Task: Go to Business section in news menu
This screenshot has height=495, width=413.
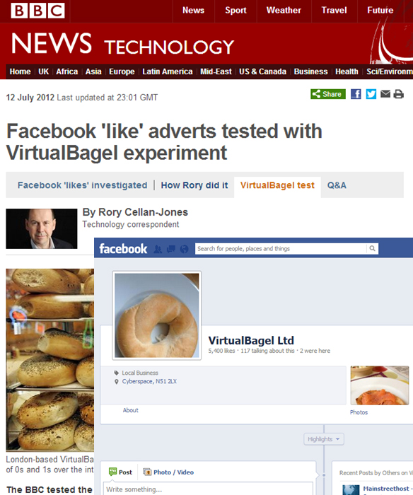Action: (x=310, y=71)
